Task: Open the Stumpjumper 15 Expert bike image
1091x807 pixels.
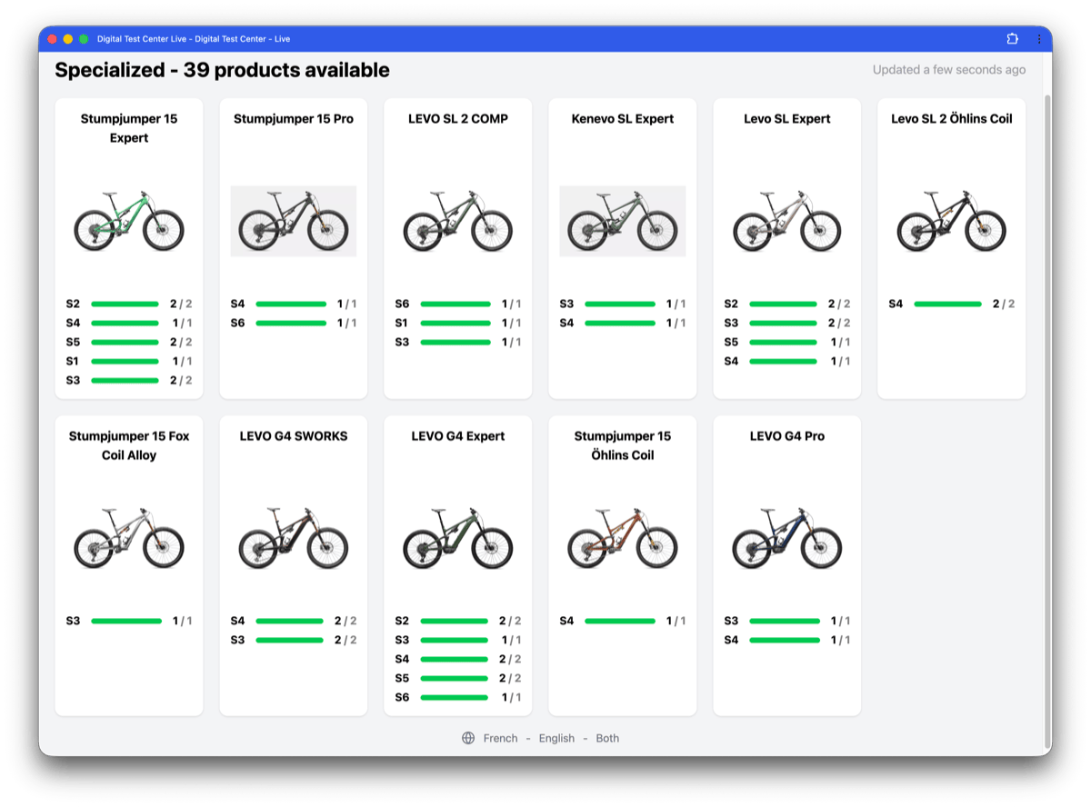Action: click(x=129, y=221)
